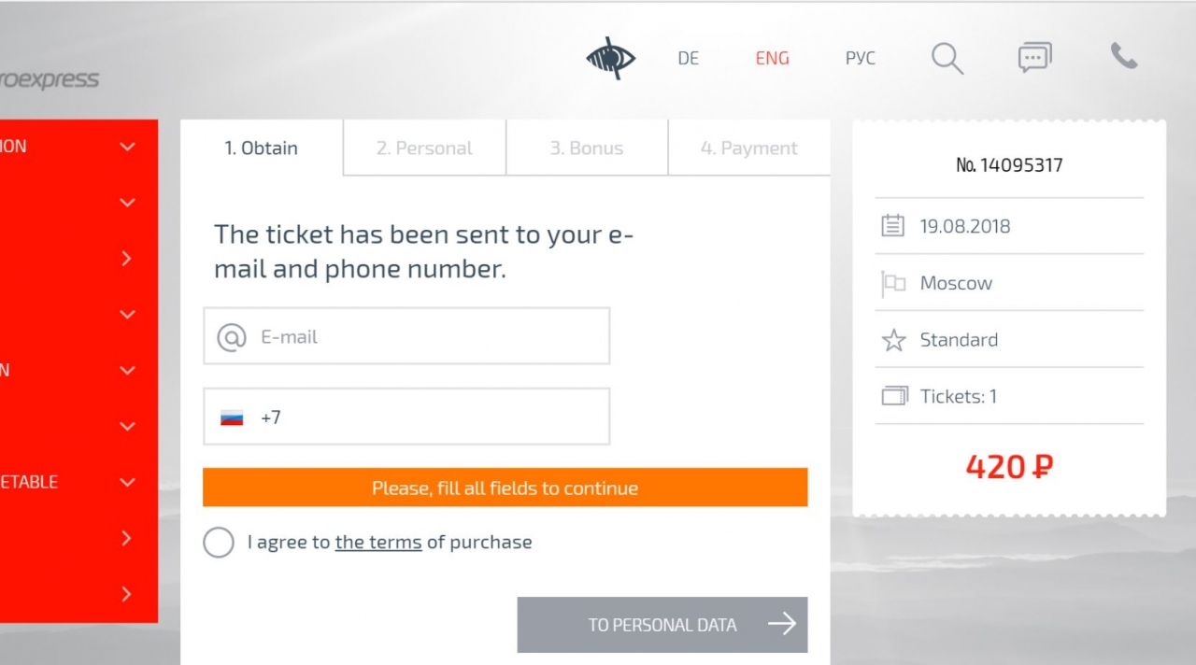This screenshot has width=1196, height=665.
Task: Switch language to РУС
Action: [x=860, y=58]
